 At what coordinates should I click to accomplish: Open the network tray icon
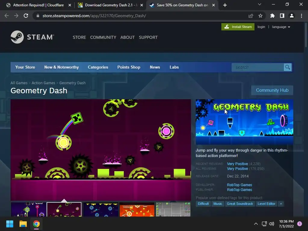click(x=264, y=224)
